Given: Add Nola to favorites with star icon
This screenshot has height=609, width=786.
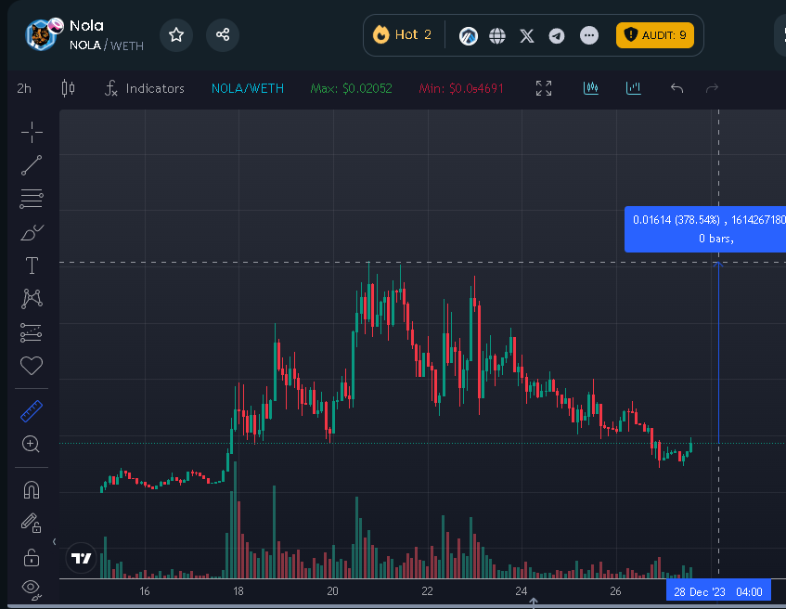Looking at the screenshot, I should point(176,35).
